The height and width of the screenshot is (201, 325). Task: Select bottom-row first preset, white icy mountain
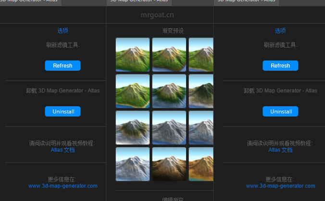tap(133, 164)
